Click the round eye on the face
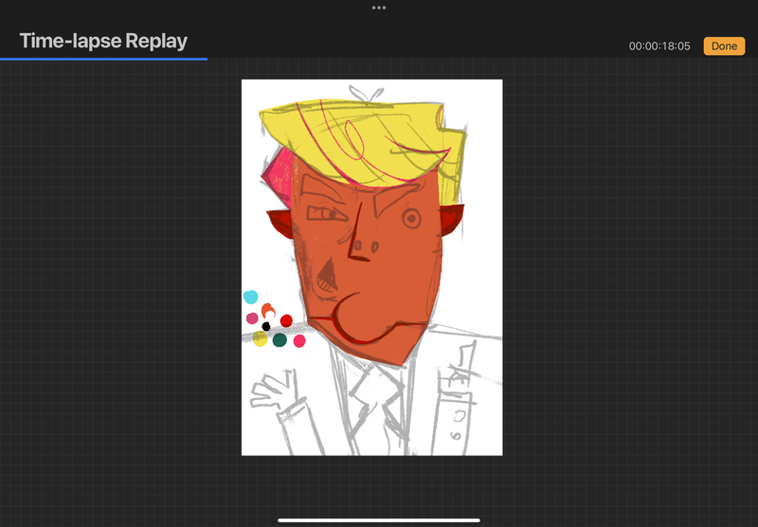Viewport: 758px width, 527px height. (411, 219)
